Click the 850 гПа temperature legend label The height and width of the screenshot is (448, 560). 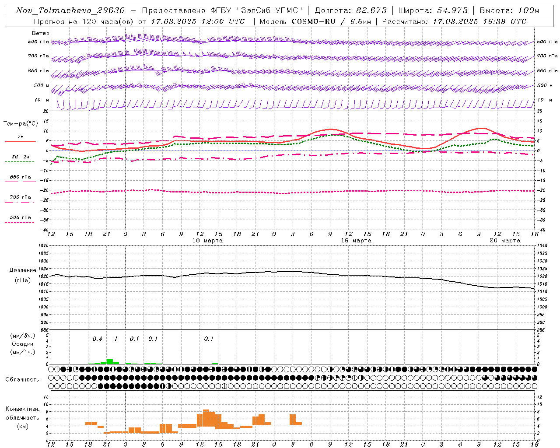pos(21,177)
